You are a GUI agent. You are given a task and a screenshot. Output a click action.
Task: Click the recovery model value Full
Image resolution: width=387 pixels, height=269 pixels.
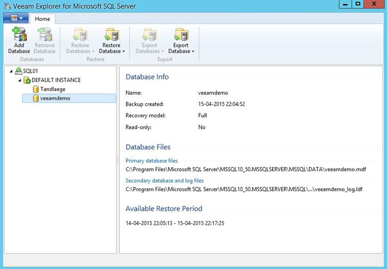point(202,116)
